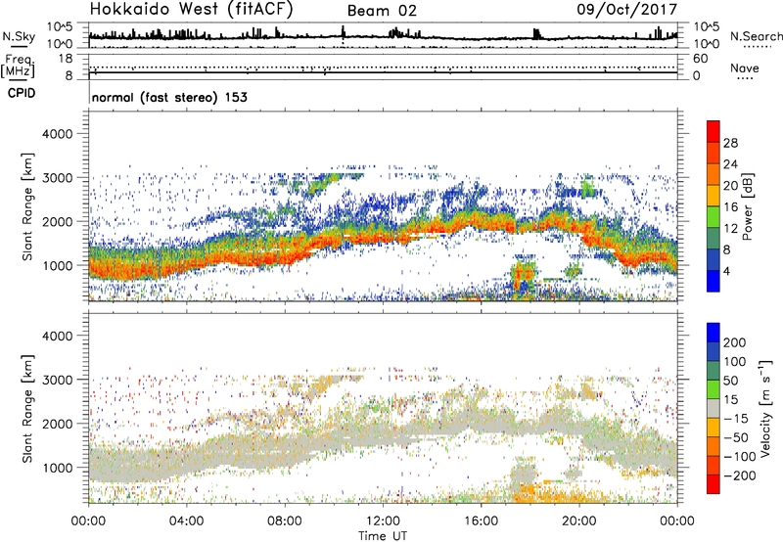783x542 pixels.
Task: Click the date '09/Oct/2017'
Action: coord(627,10)
